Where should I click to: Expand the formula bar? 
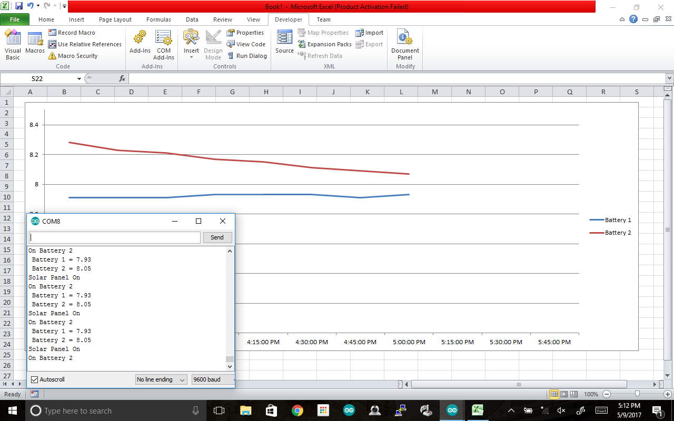[669, 78]
